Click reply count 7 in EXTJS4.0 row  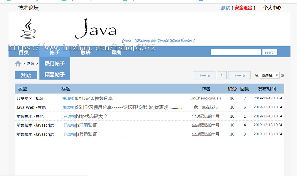coord(245,98)
